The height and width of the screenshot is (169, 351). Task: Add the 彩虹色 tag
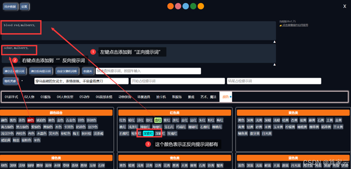pyautogui.click(x=65, y=133)
